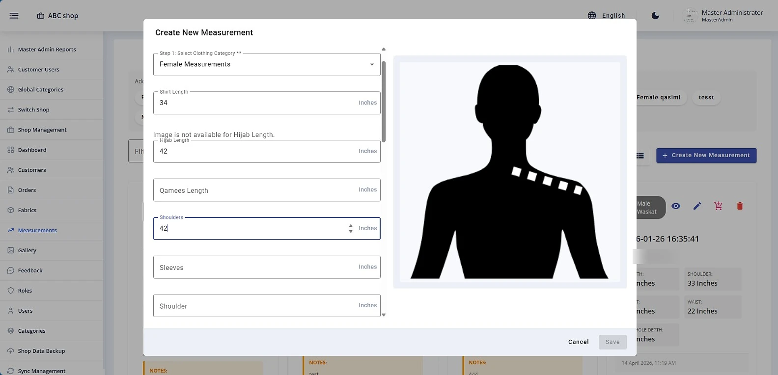Click the Feedback chat icon
The height and width of the screenshot is (375, 778).
tap(11, 271)
